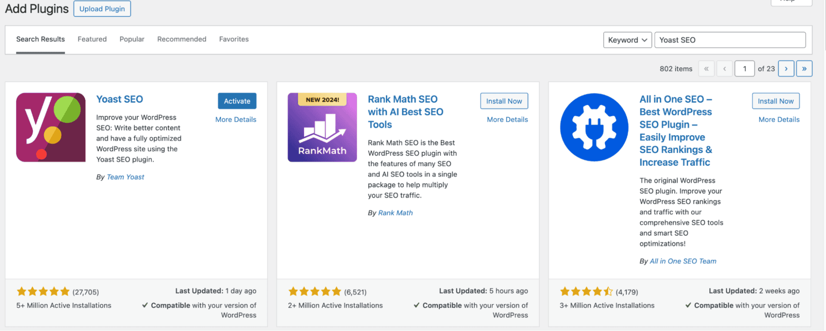The image size is (826, 331).
Task: Open the Keyword search type dropdown
Action: 627,40
